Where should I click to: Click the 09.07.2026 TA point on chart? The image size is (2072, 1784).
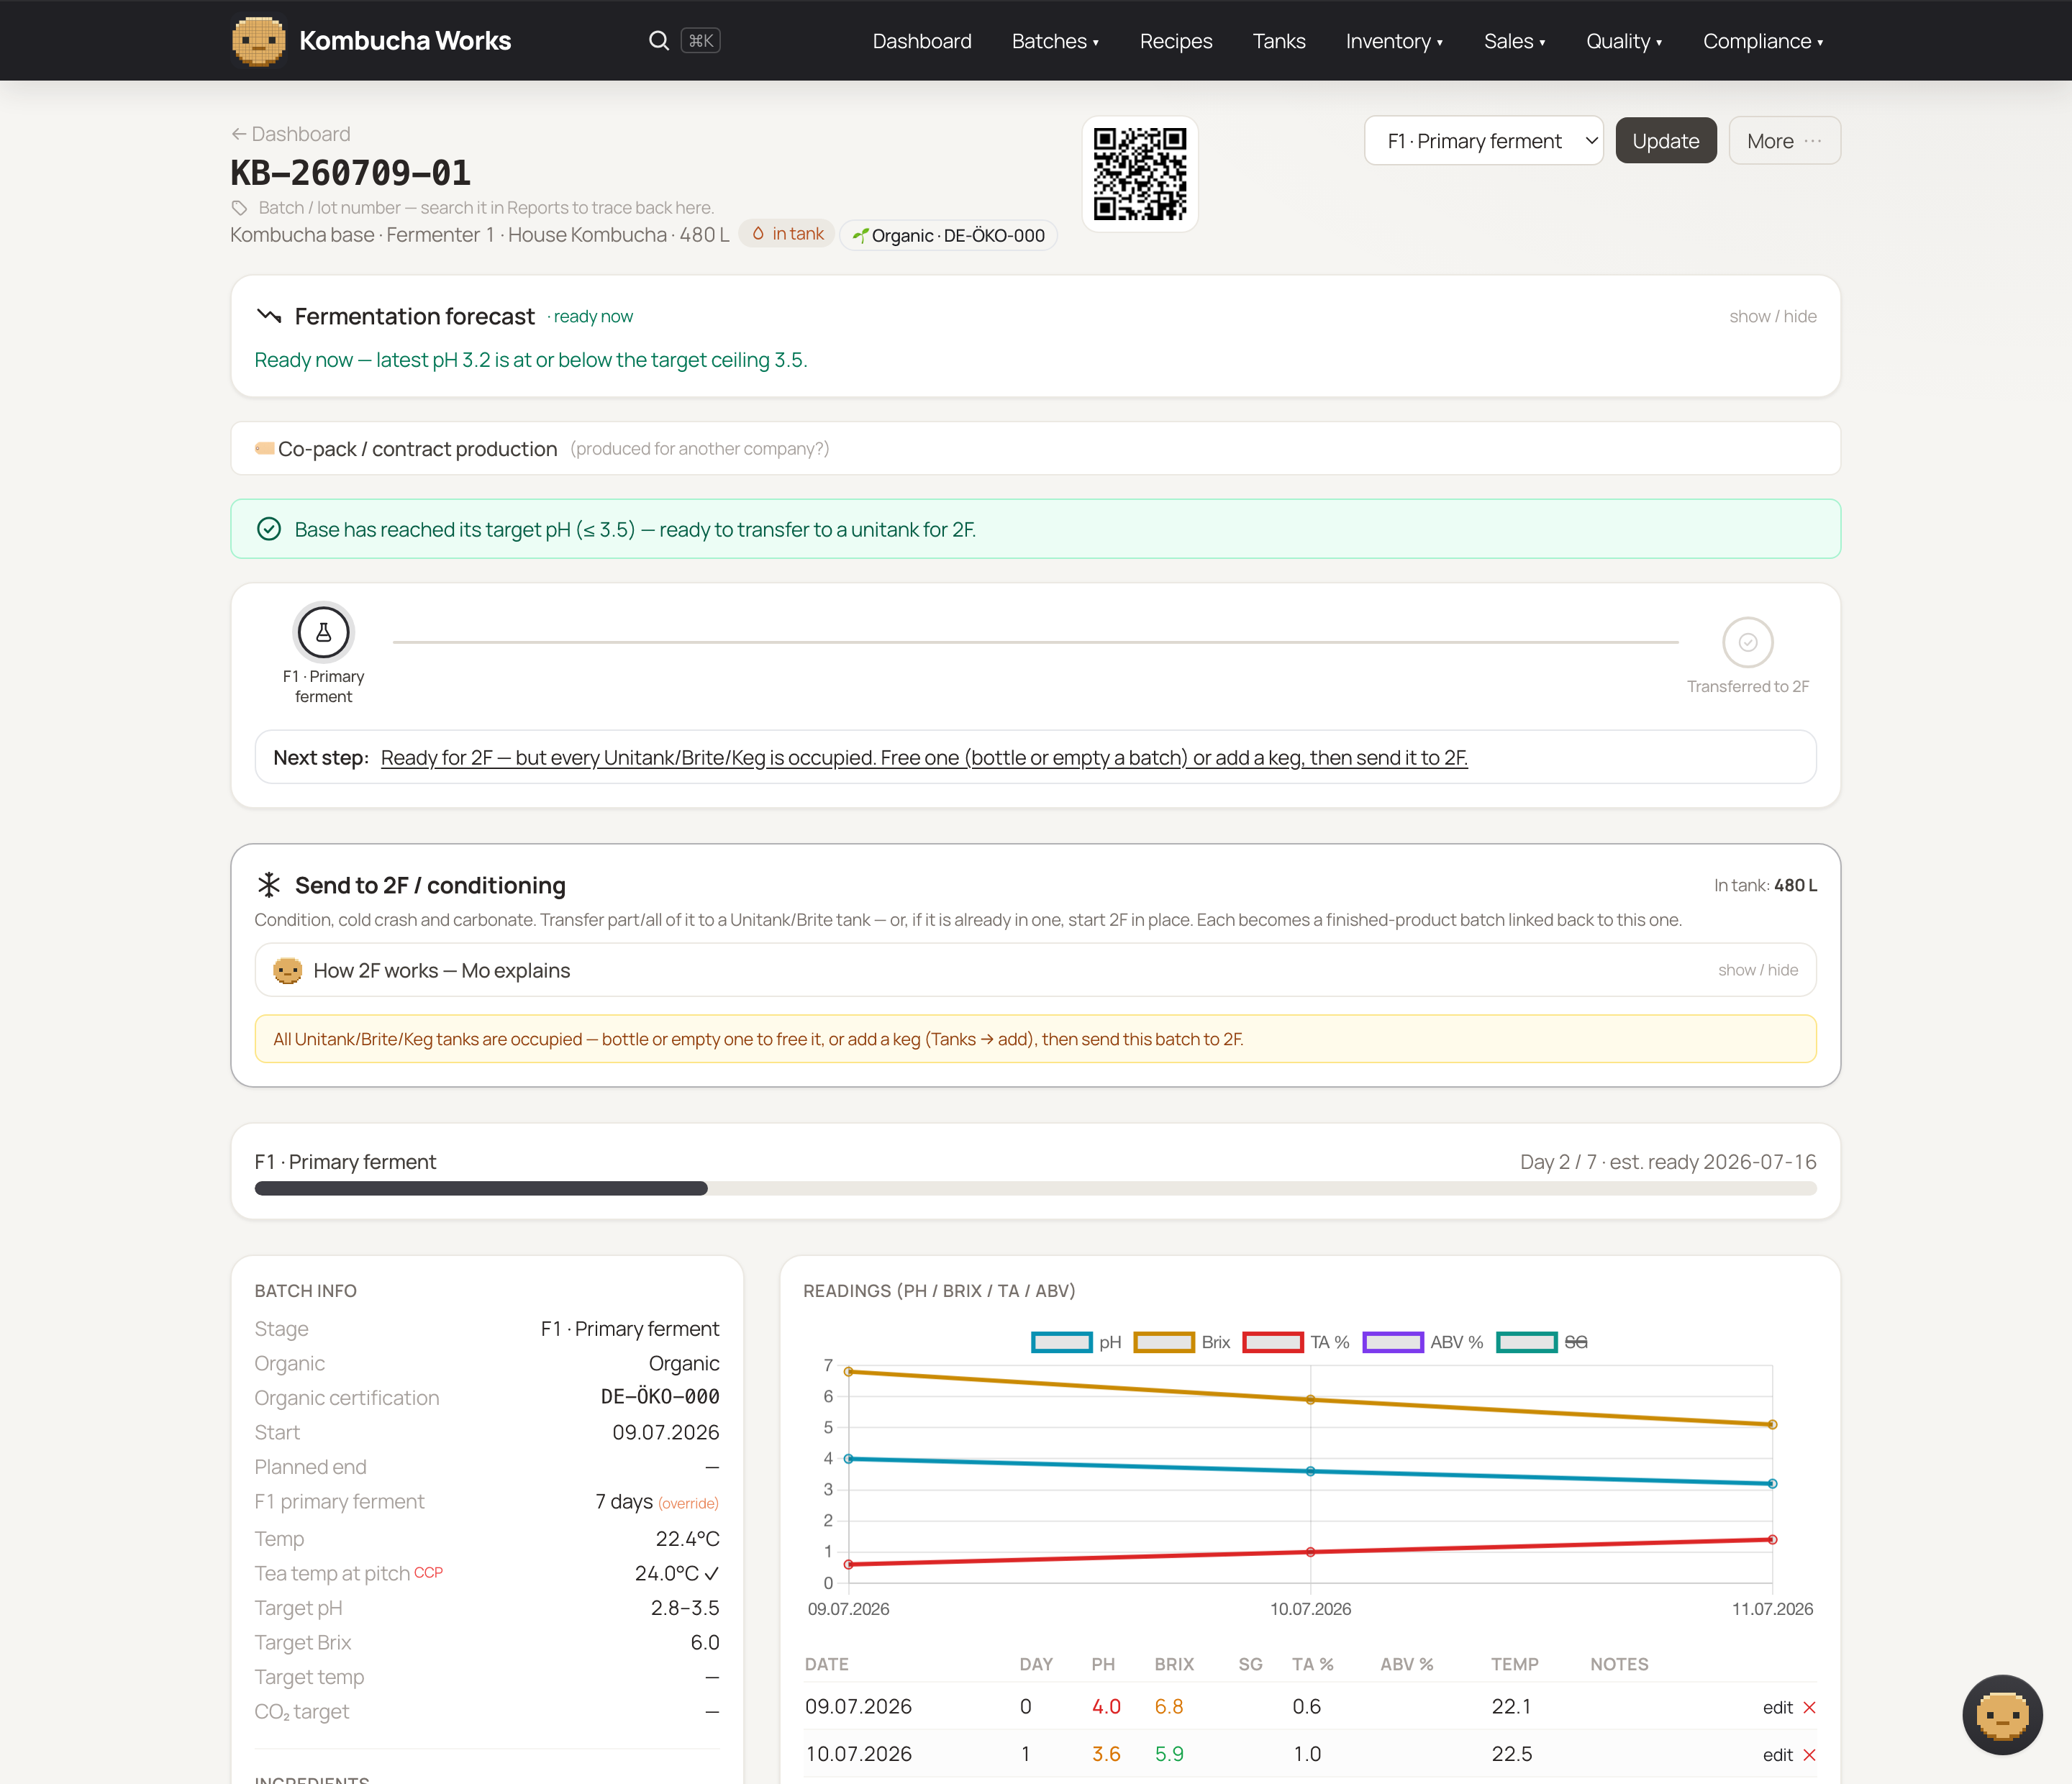pyautogui.click(x=848, y=1564)
